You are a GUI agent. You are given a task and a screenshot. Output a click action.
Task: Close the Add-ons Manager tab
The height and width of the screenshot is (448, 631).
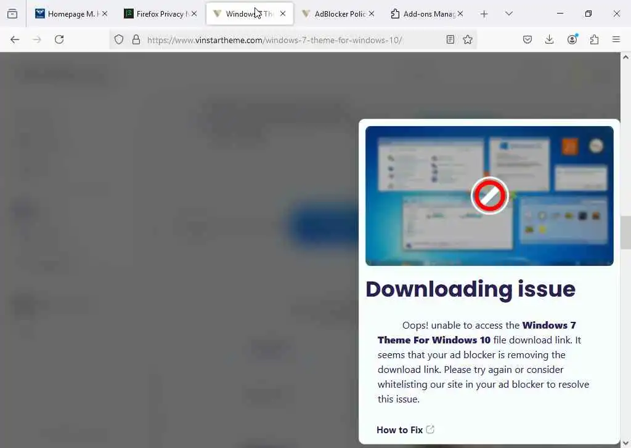tap(460, 14)
